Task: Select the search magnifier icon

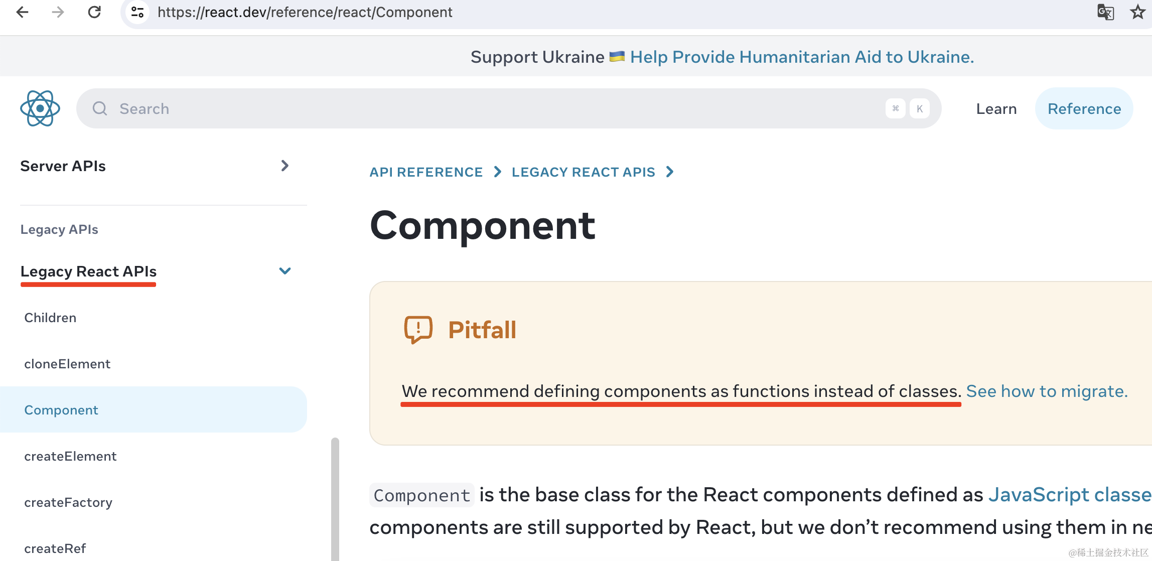Action: coord(100,108)
